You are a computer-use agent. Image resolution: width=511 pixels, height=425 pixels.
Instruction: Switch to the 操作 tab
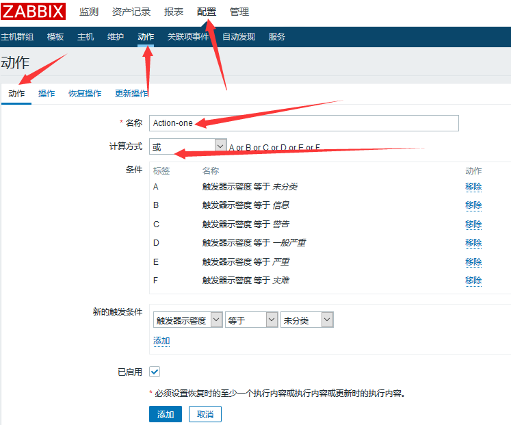click(47, 94)
